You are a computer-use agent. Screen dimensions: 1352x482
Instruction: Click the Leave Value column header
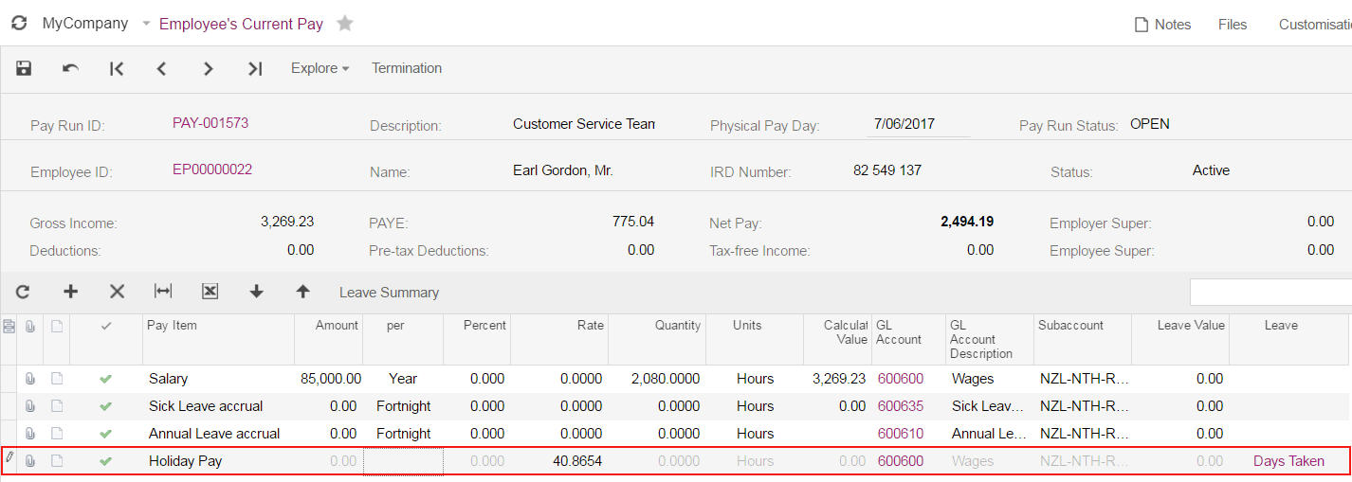coord(1179,339)
